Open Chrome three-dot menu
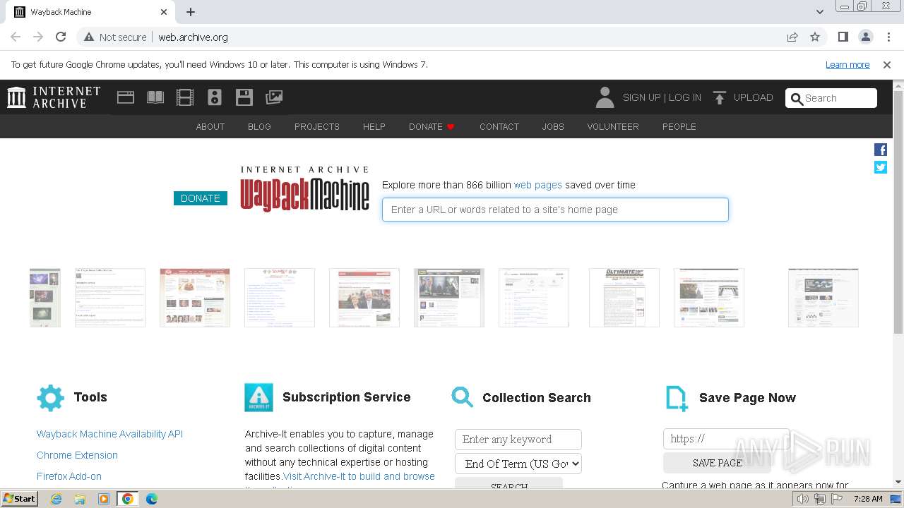 click(x=888, y=37)
